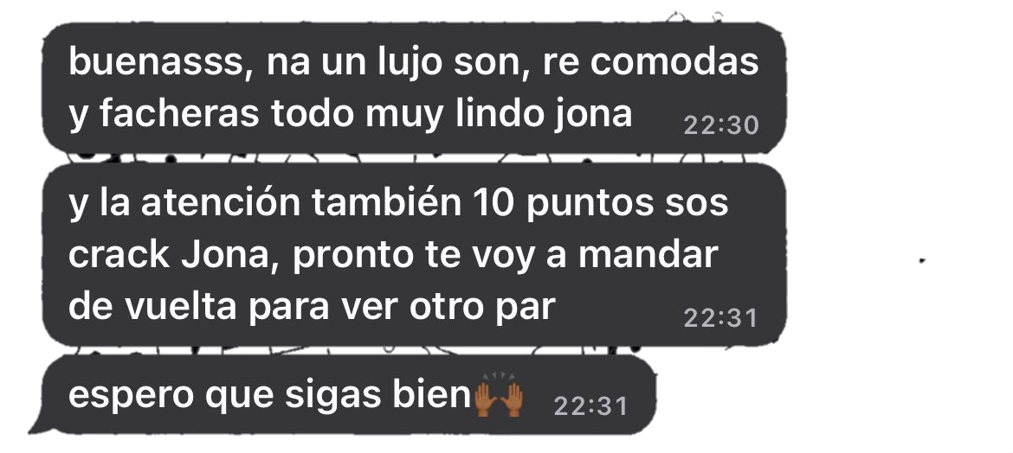Tap the tail of the last message bubble
This screenshot has width=1013, height=453.
[37, 424]
